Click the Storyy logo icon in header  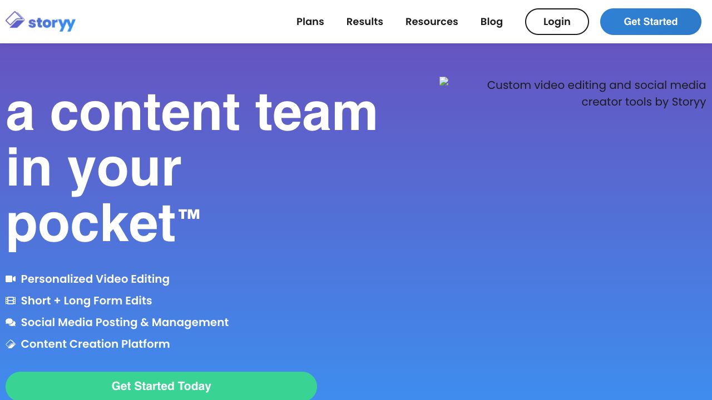(x=15, y=20)
